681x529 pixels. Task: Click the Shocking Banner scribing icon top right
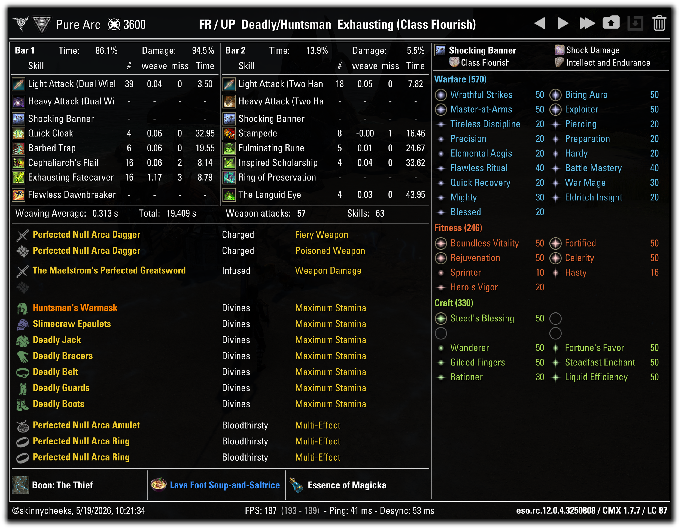440,50
